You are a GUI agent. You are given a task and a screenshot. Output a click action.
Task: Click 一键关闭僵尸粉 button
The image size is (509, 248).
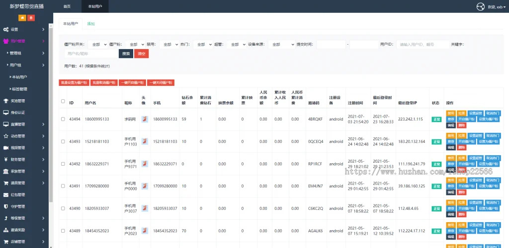pyautogui.click(x=161, y=82)
